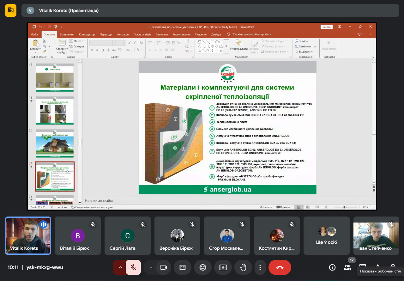Click the 'Ще 9 осіб' participants tile
The image size is (404, 281).
tap(326, 235)
